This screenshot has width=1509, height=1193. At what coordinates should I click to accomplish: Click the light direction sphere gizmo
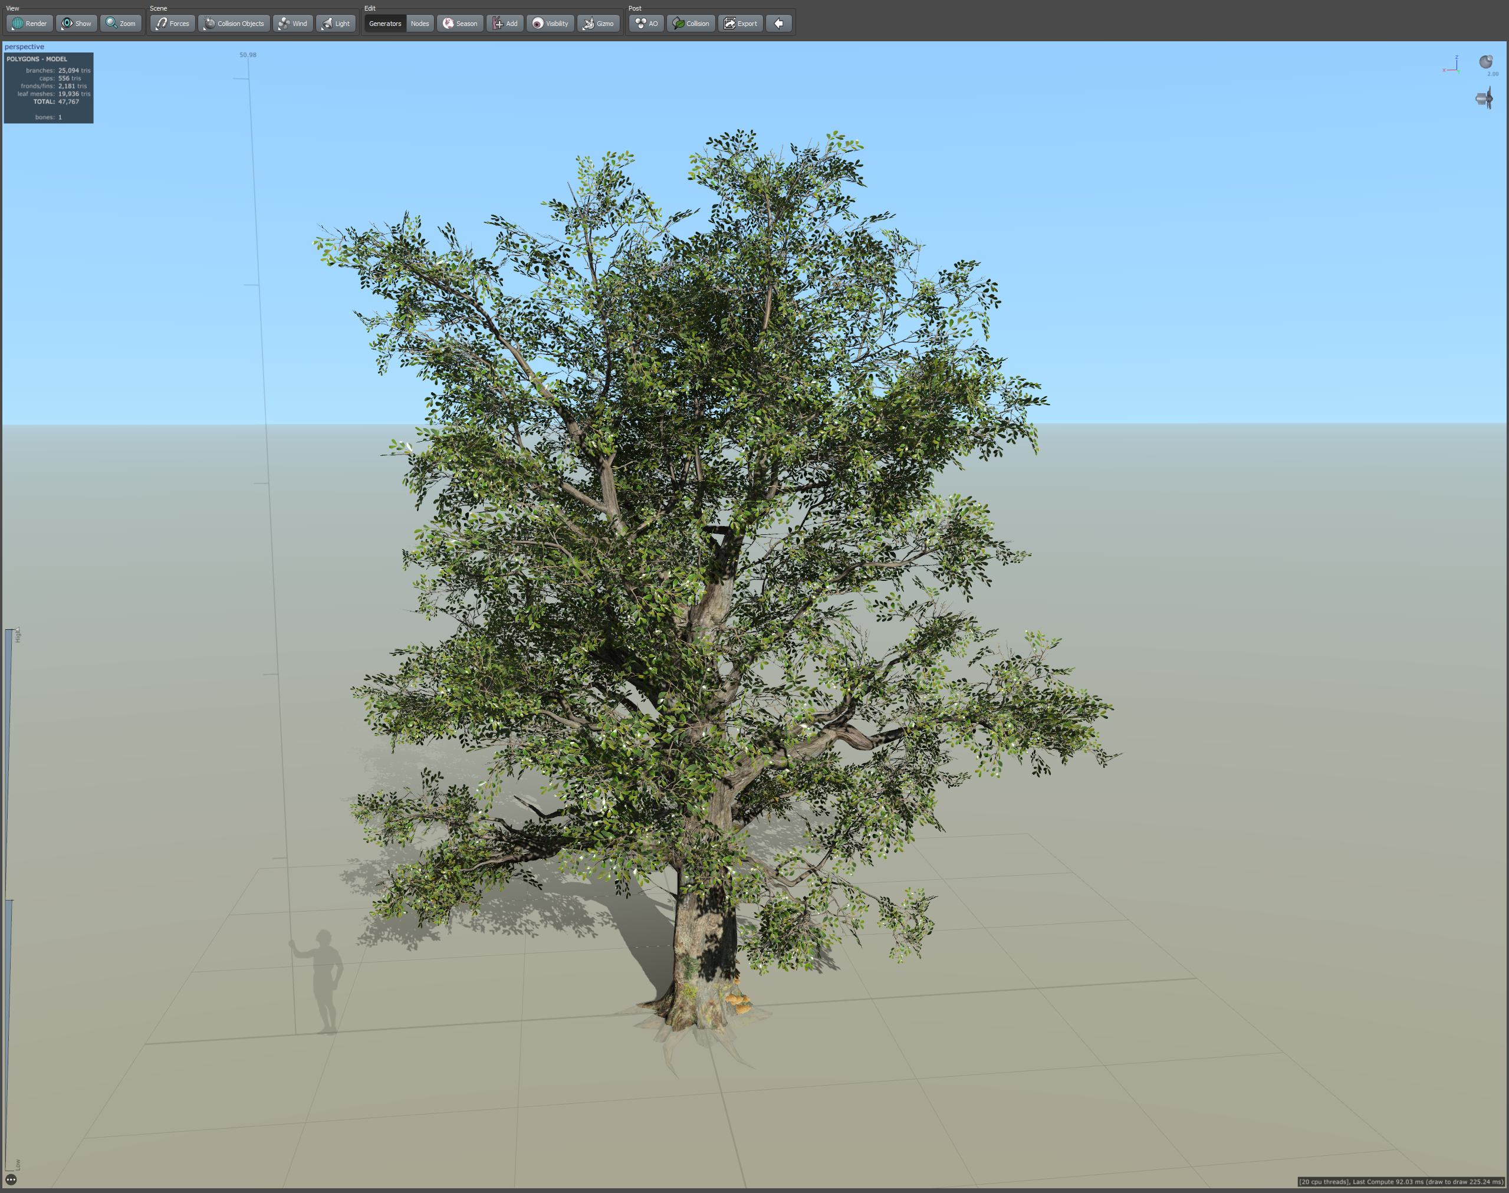[1485, 62]
